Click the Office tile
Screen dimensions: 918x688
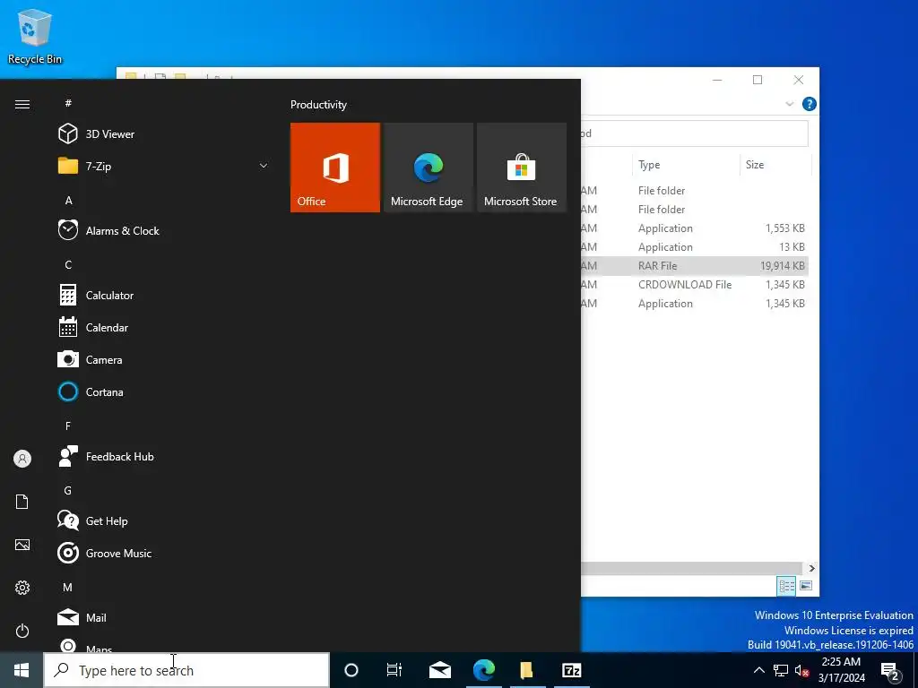[335, 168]
